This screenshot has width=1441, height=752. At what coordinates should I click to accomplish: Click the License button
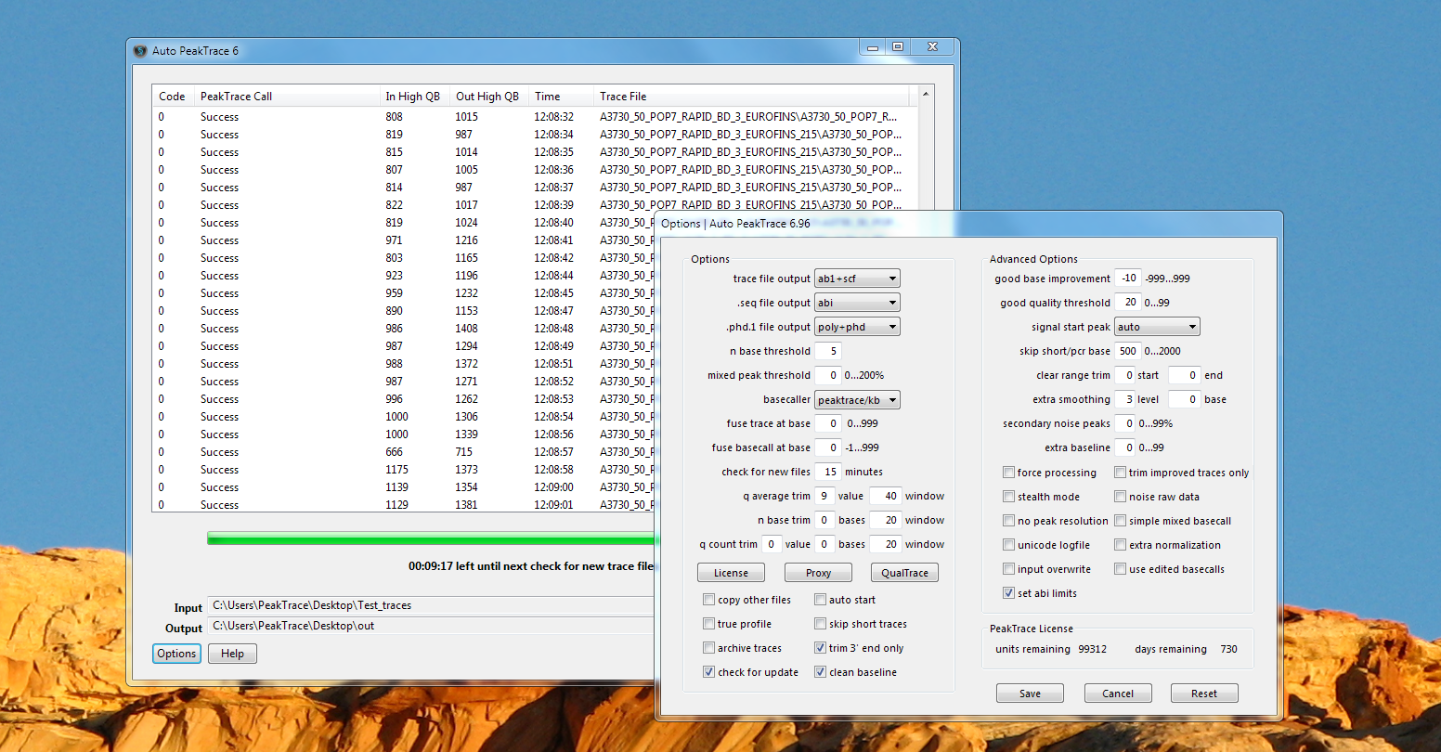(731, 573)
